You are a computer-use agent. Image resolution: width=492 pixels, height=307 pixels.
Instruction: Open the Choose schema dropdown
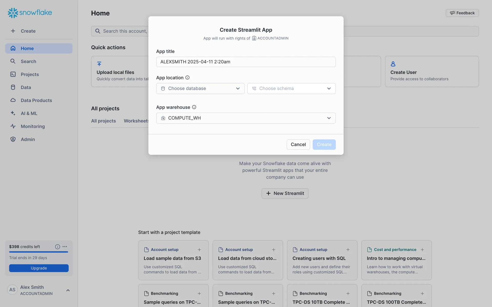pos(291,89)
